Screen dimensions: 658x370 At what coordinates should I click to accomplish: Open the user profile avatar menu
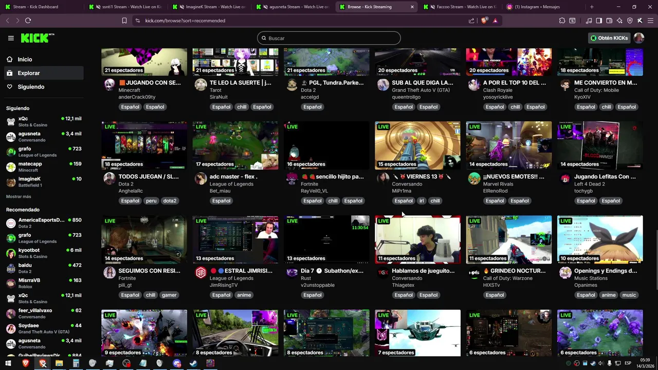point(639,38)
